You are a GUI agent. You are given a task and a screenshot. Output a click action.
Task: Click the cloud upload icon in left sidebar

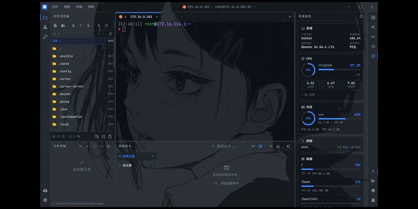click(x=45, y=190)
